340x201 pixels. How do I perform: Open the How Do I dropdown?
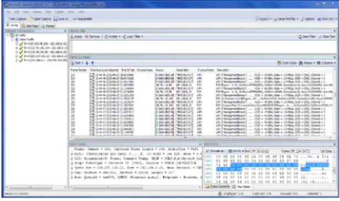click(x=327, y=19)
